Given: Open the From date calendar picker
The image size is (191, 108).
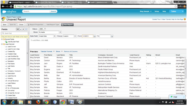Looking at the screenshot, I should click(x=94, y=36).
